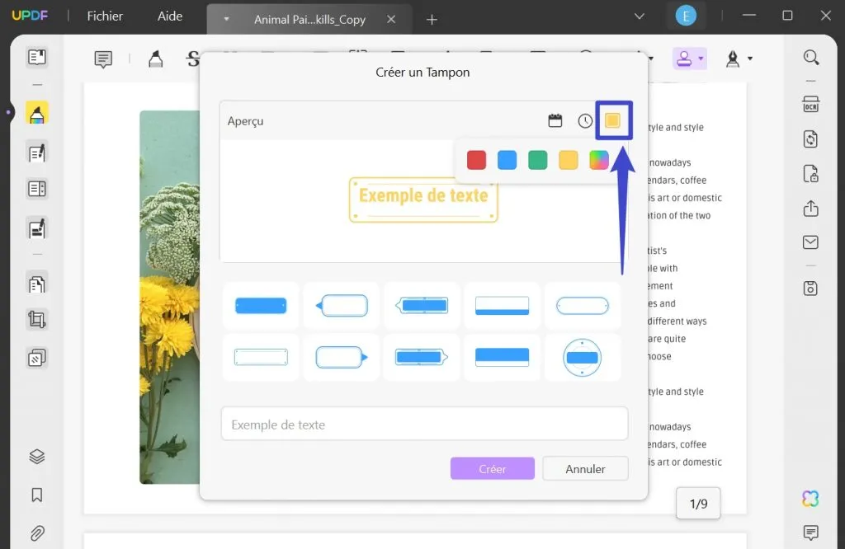Screen dimensions: 845x549
Task: Select the left-pointing outlined stamp template
Action: 342,306
